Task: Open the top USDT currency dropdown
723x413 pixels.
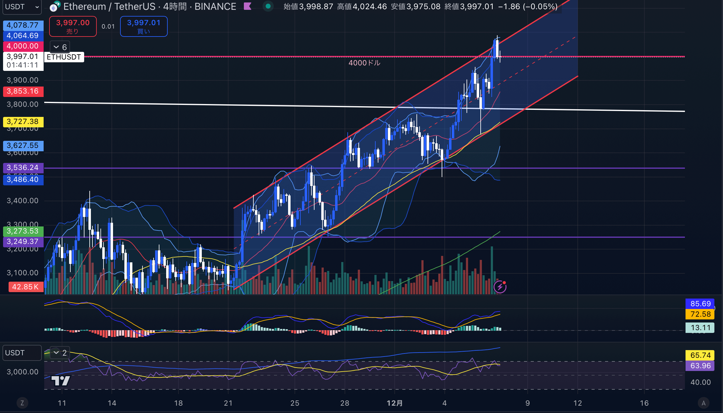Action: (x=22, y=7)
